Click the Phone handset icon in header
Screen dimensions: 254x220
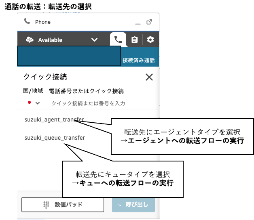27,21
